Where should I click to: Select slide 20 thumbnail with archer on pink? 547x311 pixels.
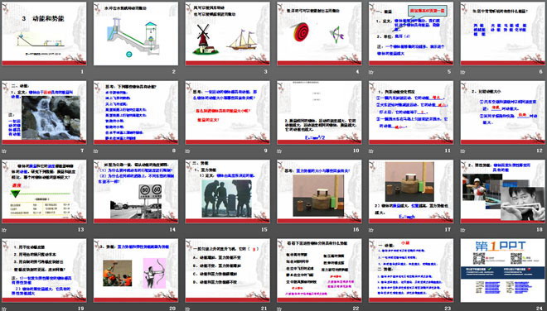136,270
